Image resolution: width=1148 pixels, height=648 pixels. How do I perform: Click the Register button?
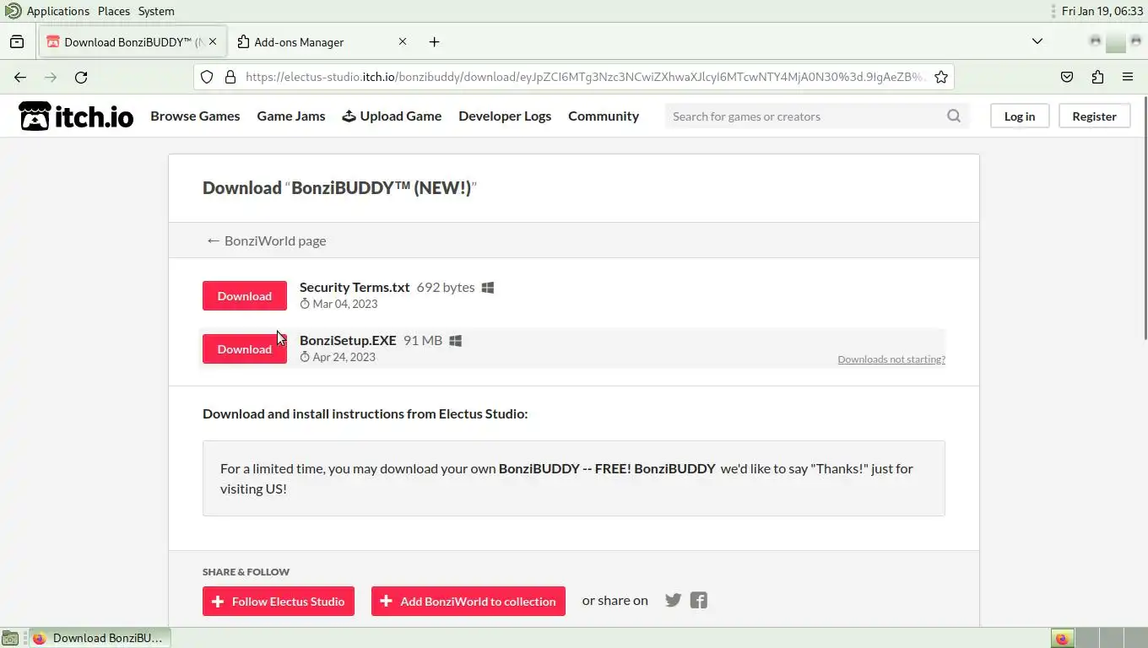pyautogui.click(x=1095, y=116)
